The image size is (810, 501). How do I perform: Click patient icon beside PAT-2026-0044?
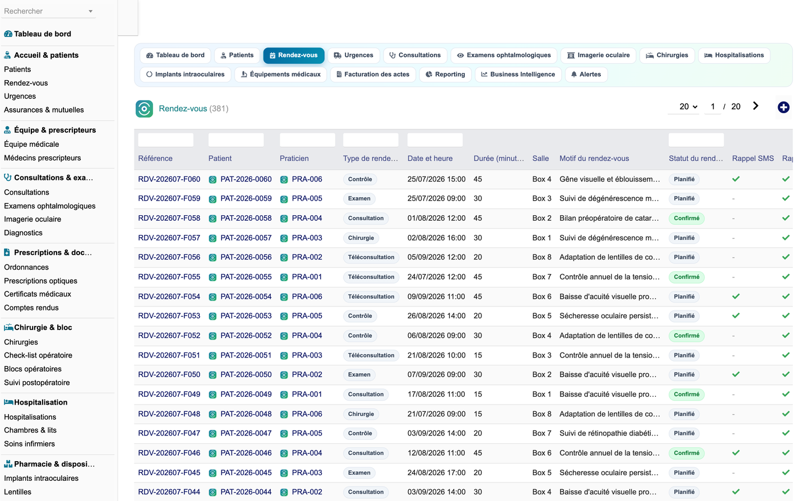tap(212, 493)
